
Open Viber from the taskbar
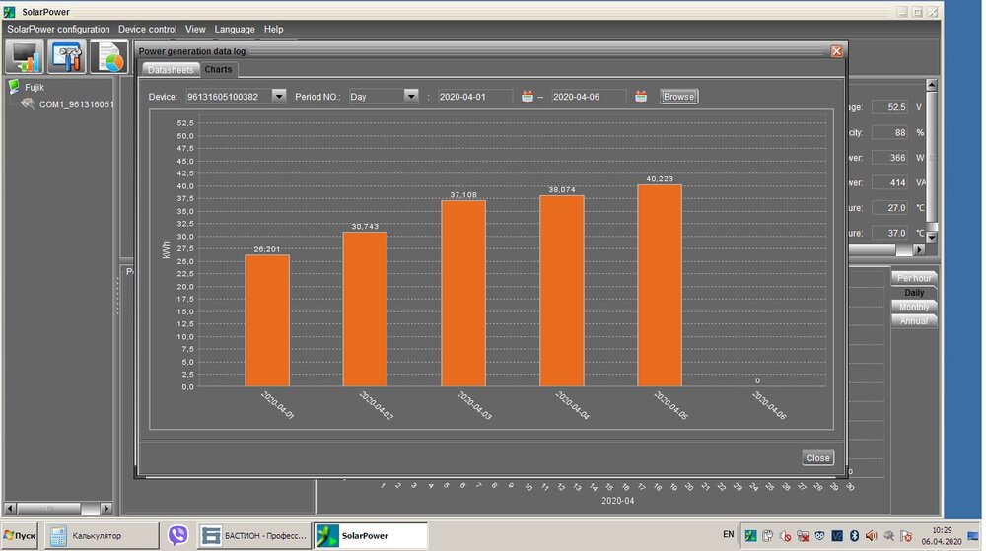pyautogui.click(x=178, y=535)
